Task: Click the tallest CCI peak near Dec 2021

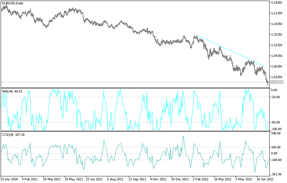Action: tap(183, 136)
